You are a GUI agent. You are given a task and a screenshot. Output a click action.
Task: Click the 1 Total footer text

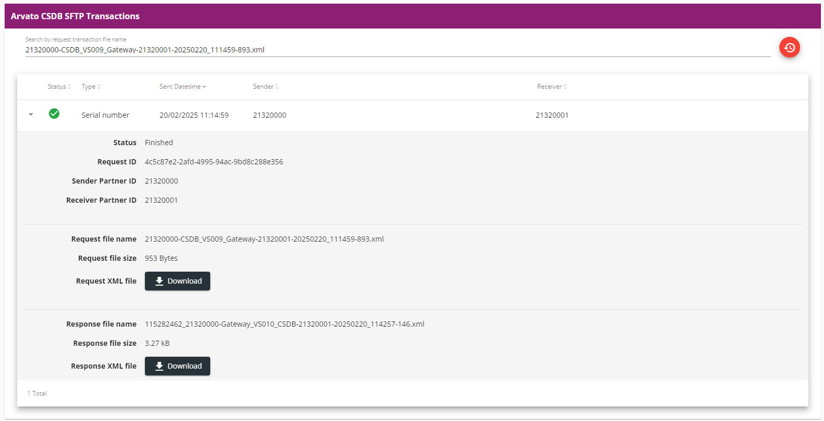point(37,394)
